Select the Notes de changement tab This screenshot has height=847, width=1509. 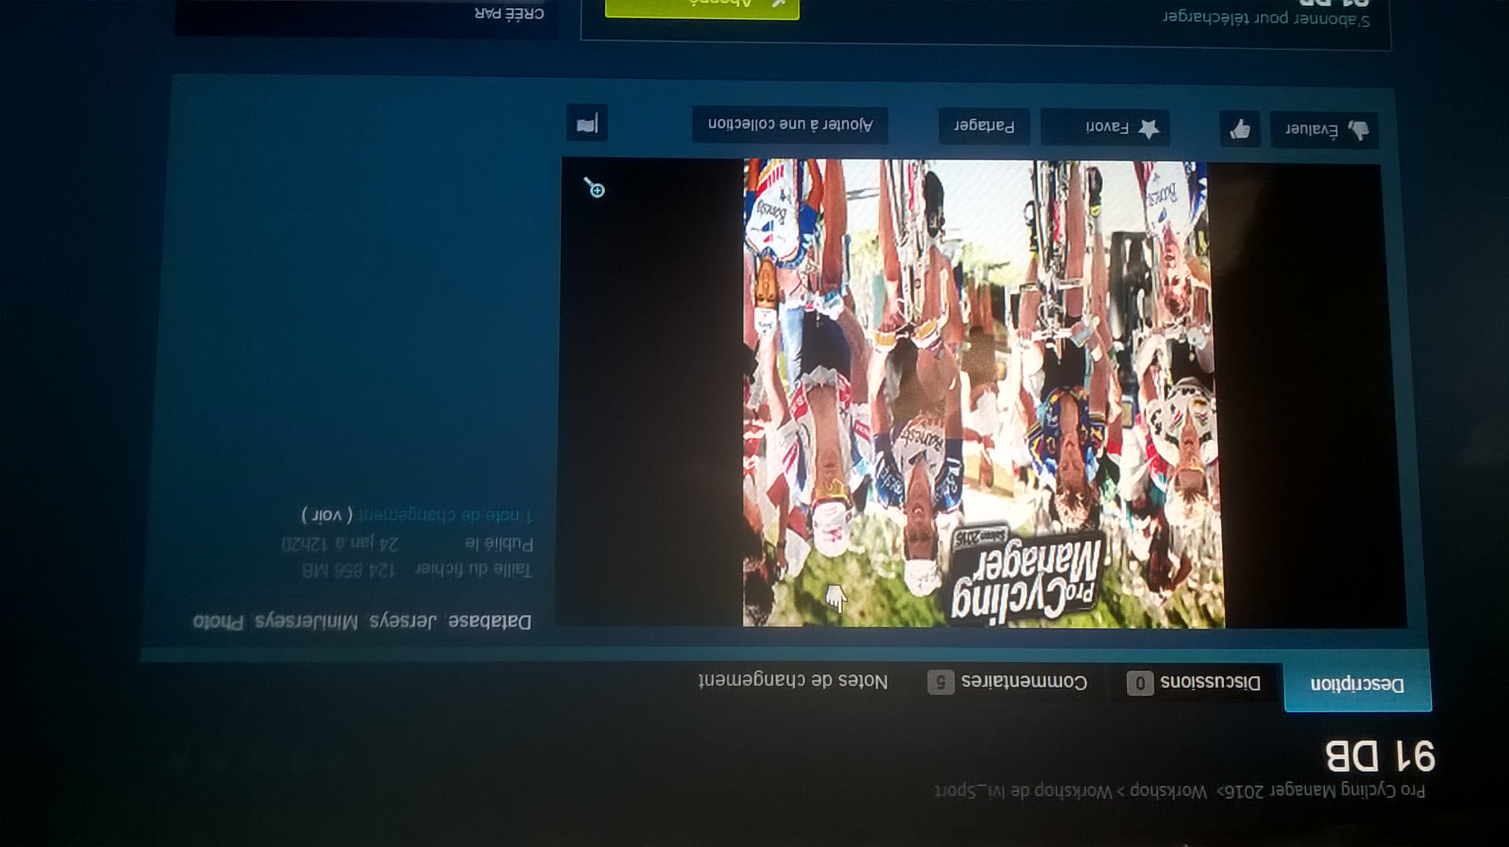point(793,681)
